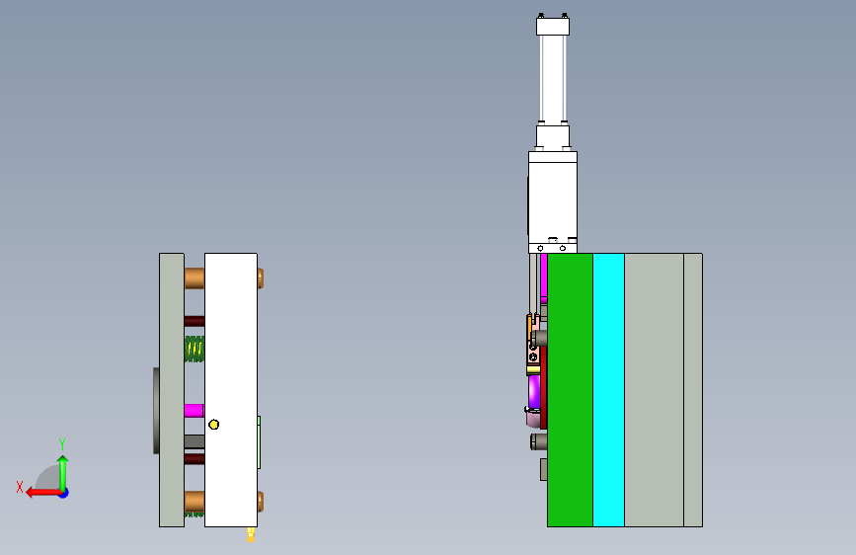Select the narrow grey plate at far right
The width and height of the screenshot is (856, 555).
tap(693, 389)
